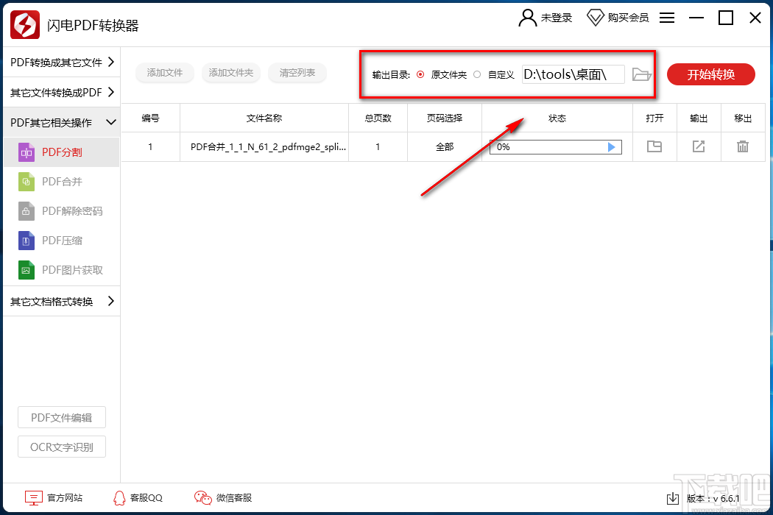Switch to the PDF合并 tool
The image size is (773, 515).
[61, 182]
